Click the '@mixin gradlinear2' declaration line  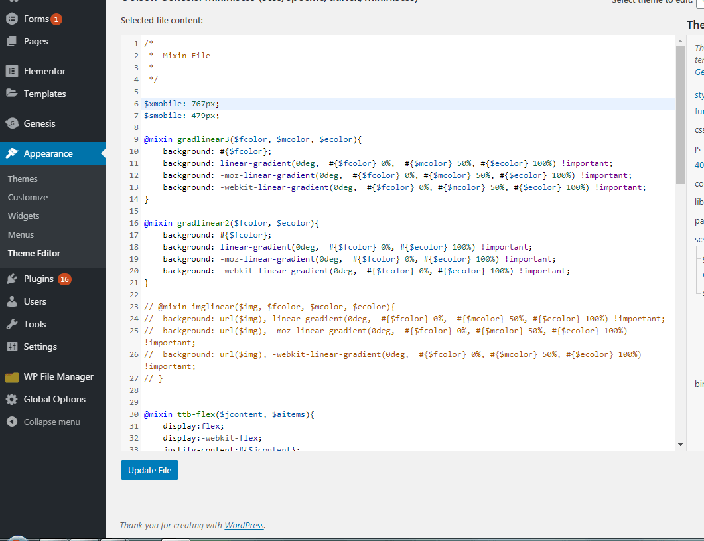click(231, 223)
